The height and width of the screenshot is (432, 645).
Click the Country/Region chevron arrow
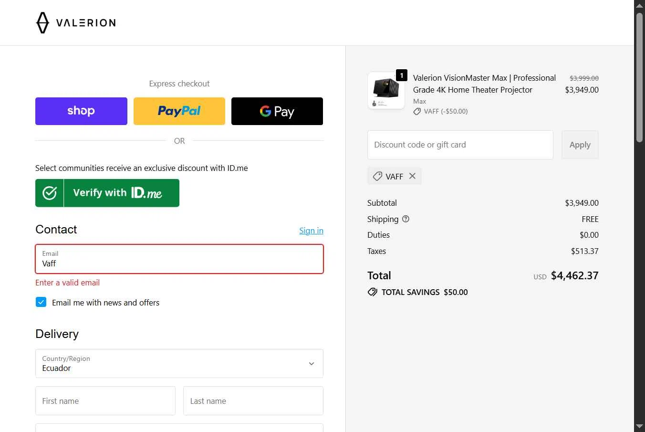click(312, 364)
